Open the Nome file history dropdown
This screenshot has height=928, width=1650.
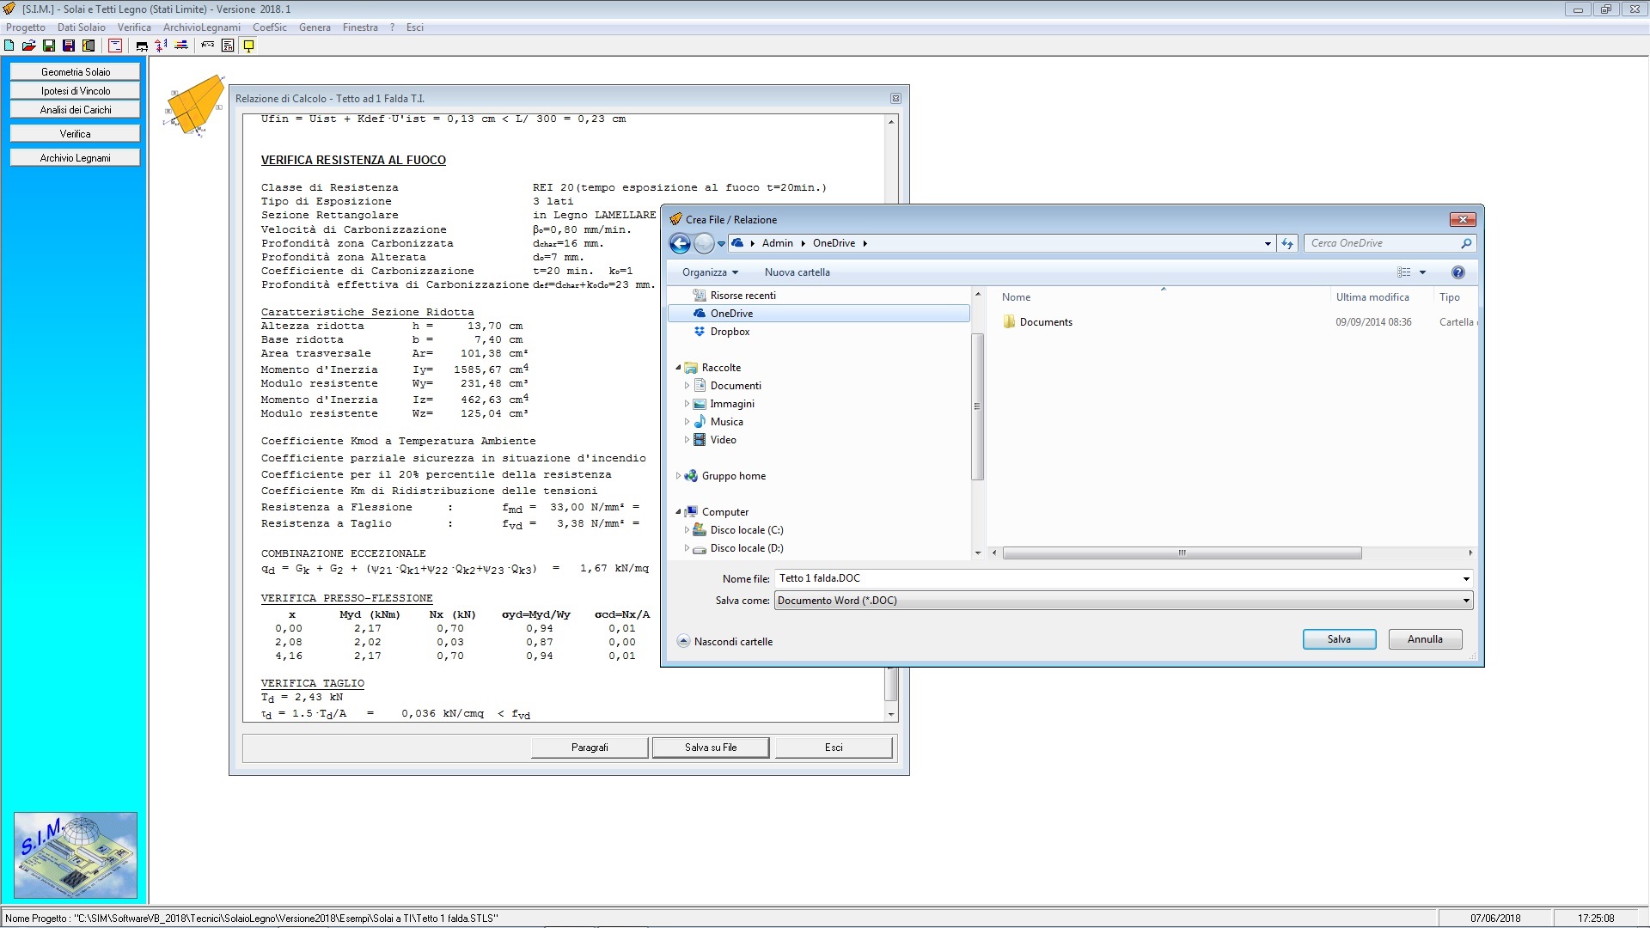click(1466, 579)
